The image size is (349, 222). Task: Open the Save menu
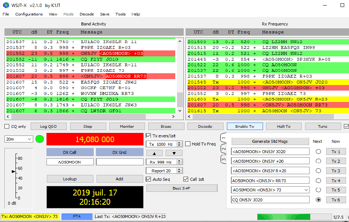(x=105, y=14)
